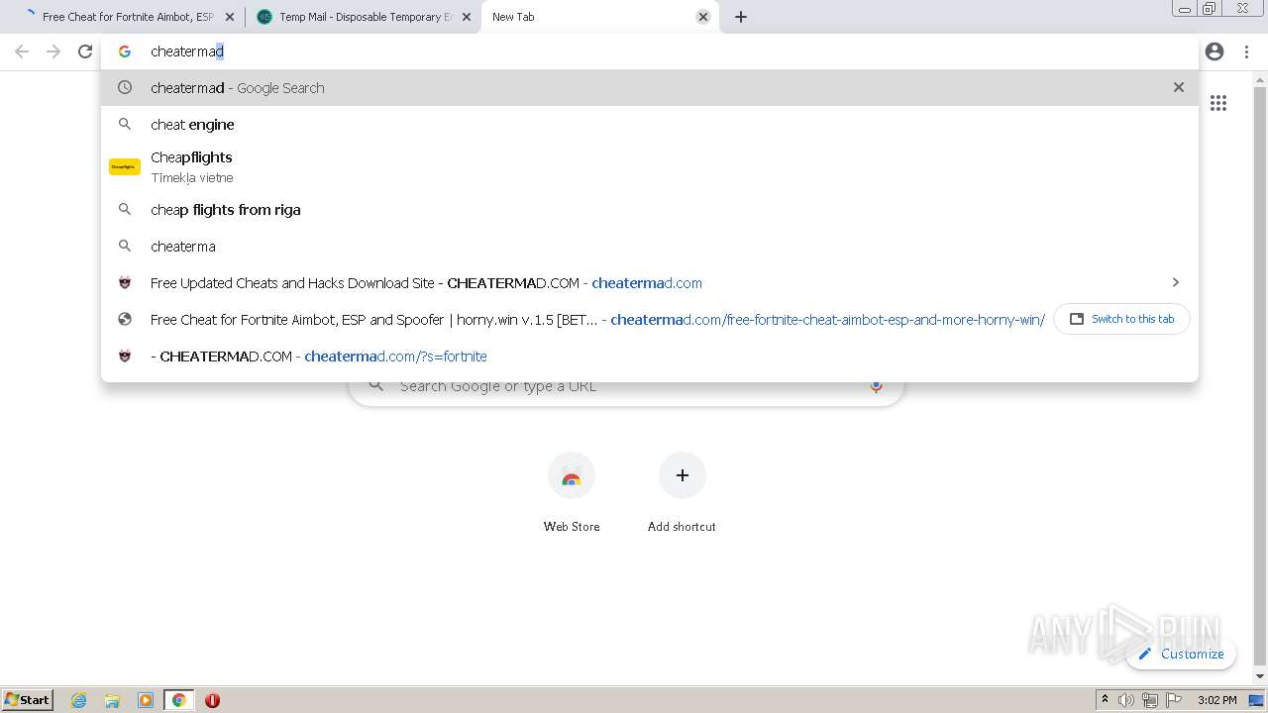Go back with the back arrow
This screenshot has width=1268, height=713.
point(22,51)
